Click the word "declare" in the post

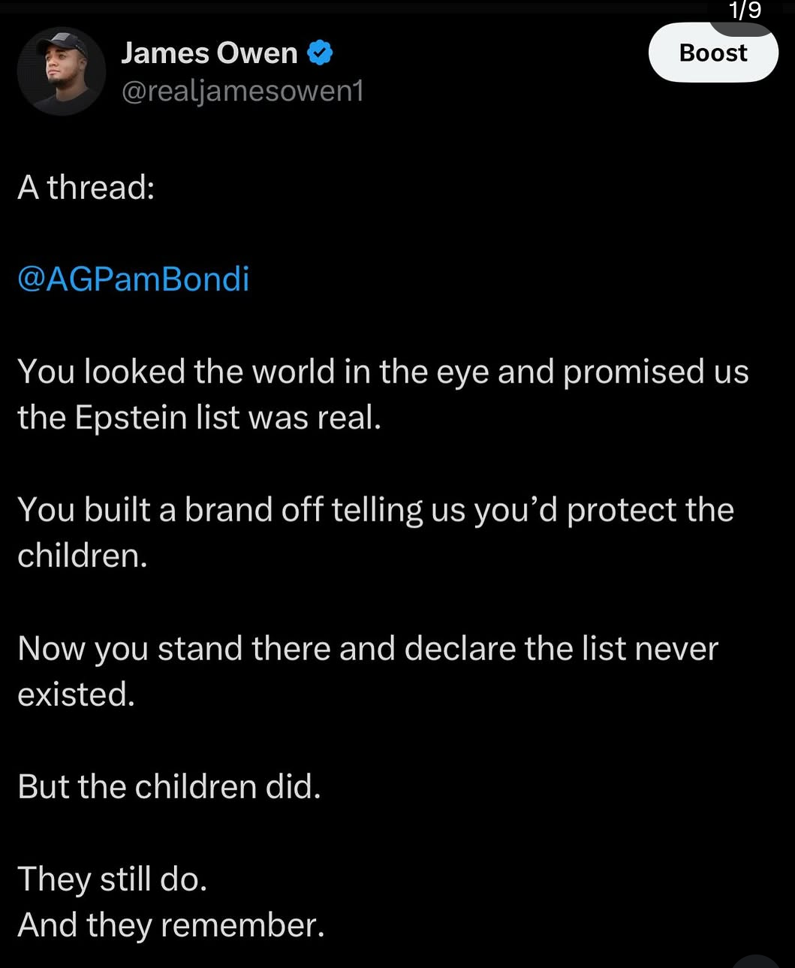click(459, 648)
